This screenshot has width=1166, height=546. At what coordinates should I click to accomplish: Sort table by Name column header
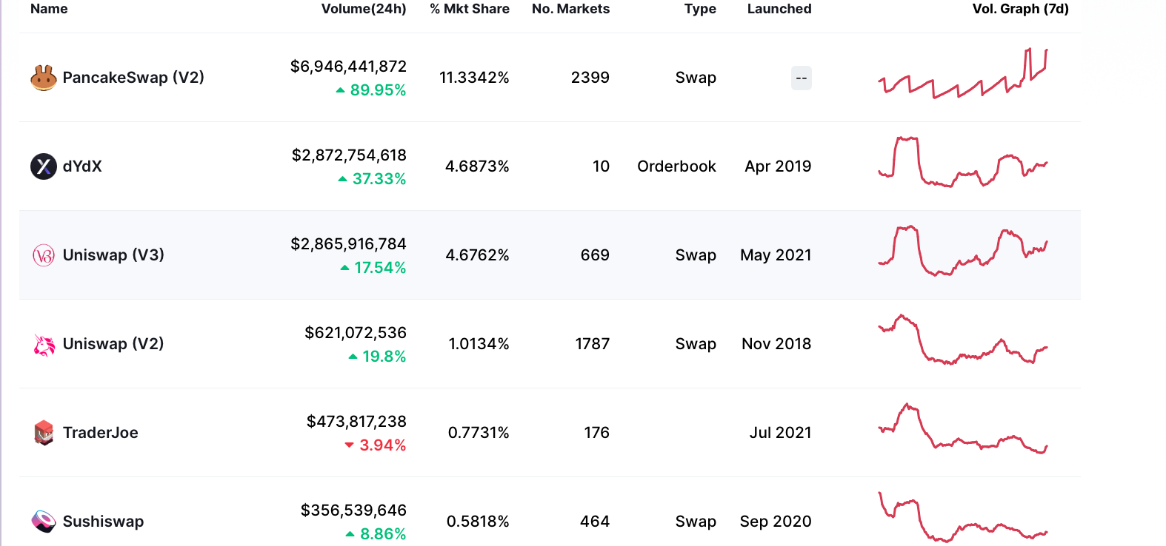pos(49,9)
